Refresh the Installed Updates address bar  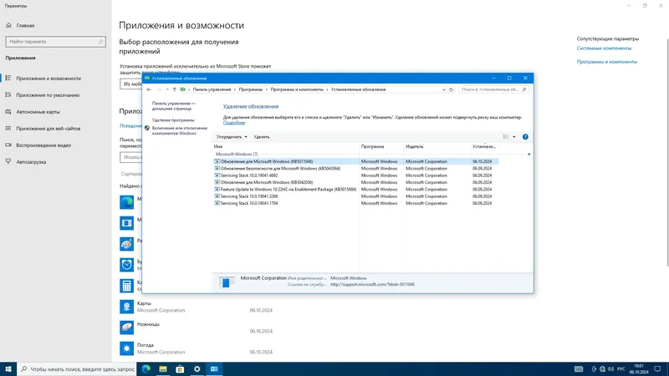click(x=451, y=89)
